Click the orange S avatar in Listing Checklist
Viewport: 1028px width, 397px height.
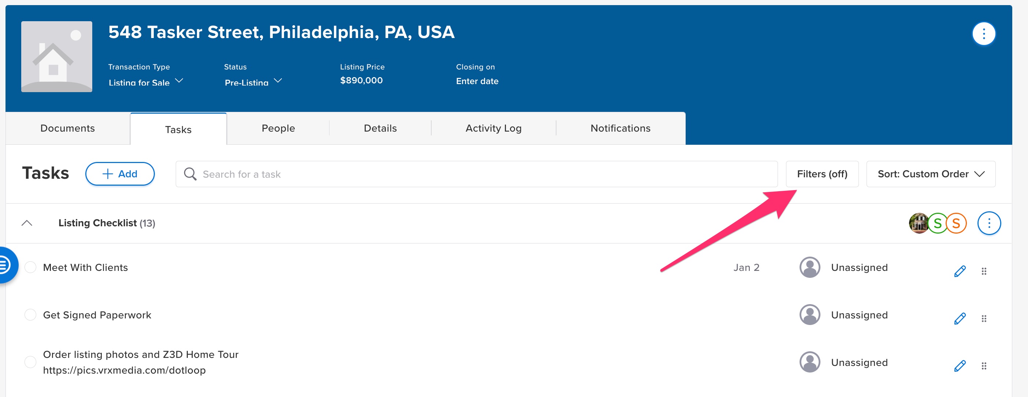(x=956, y=223)
